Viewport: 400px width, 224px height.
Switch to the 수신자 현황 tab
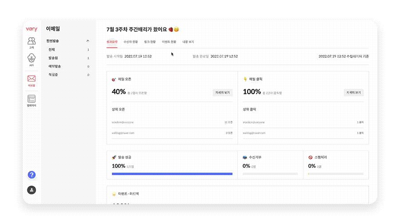click(x=131, y=42)
